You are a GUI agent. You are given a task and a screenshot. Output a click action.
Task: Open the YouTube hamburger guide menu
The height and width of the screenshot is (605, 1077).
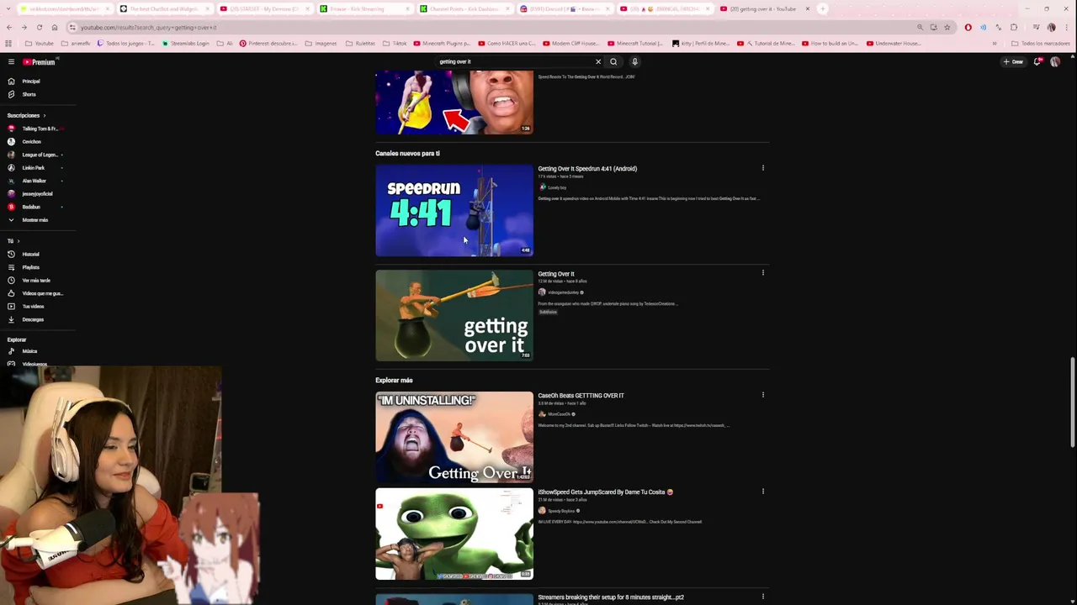(11, 61)
